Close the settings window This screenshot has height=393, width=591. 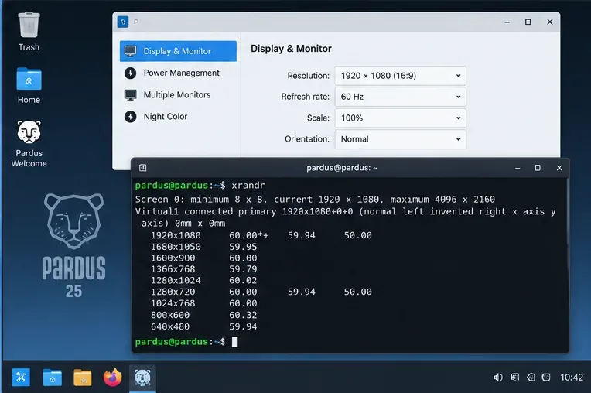point(550,22)
